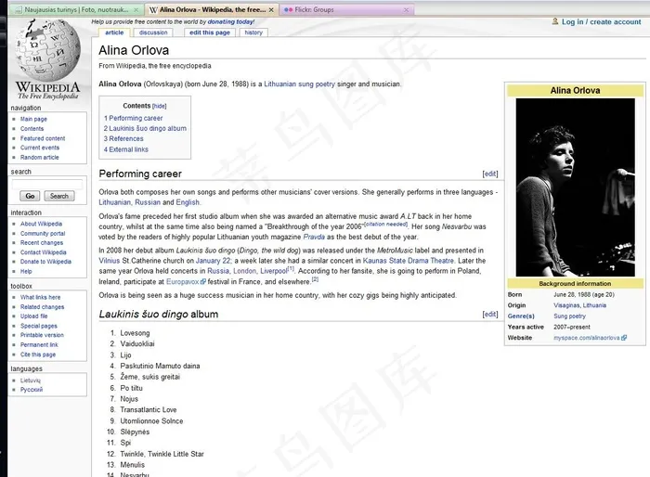Edit the Performing career section
Viewport: 650px width, 477px height.
pyautogui.click(x=490, y=174)
